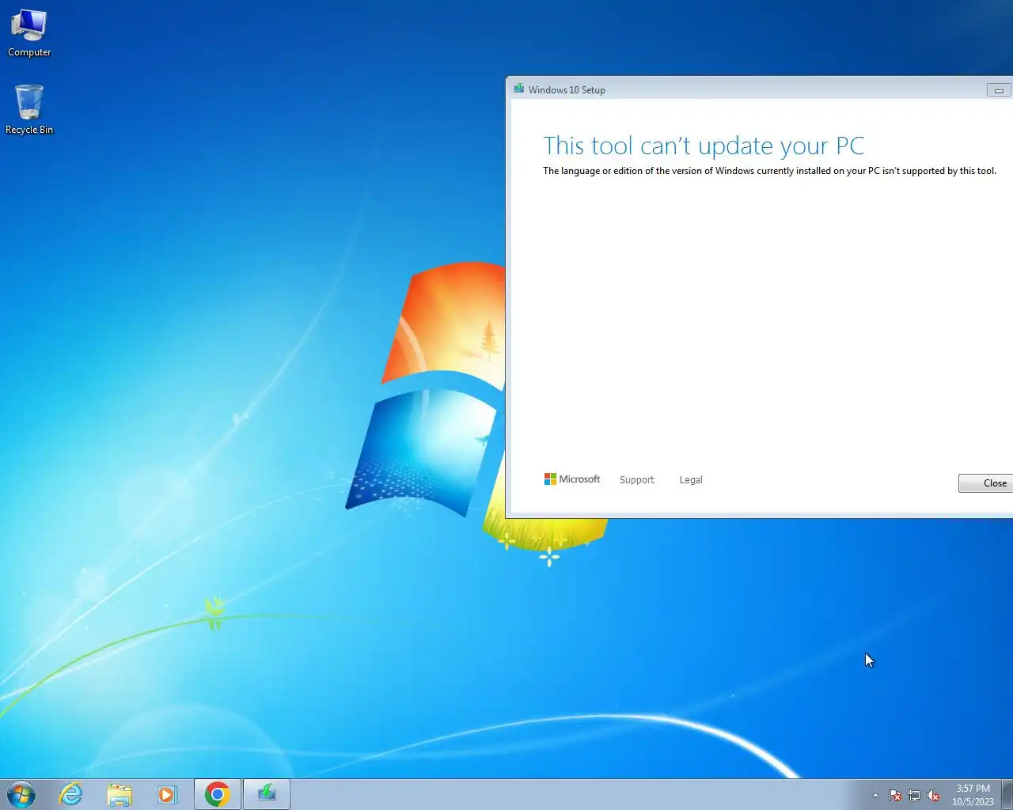Click the unsupported language or edition message

click(769, 171)
